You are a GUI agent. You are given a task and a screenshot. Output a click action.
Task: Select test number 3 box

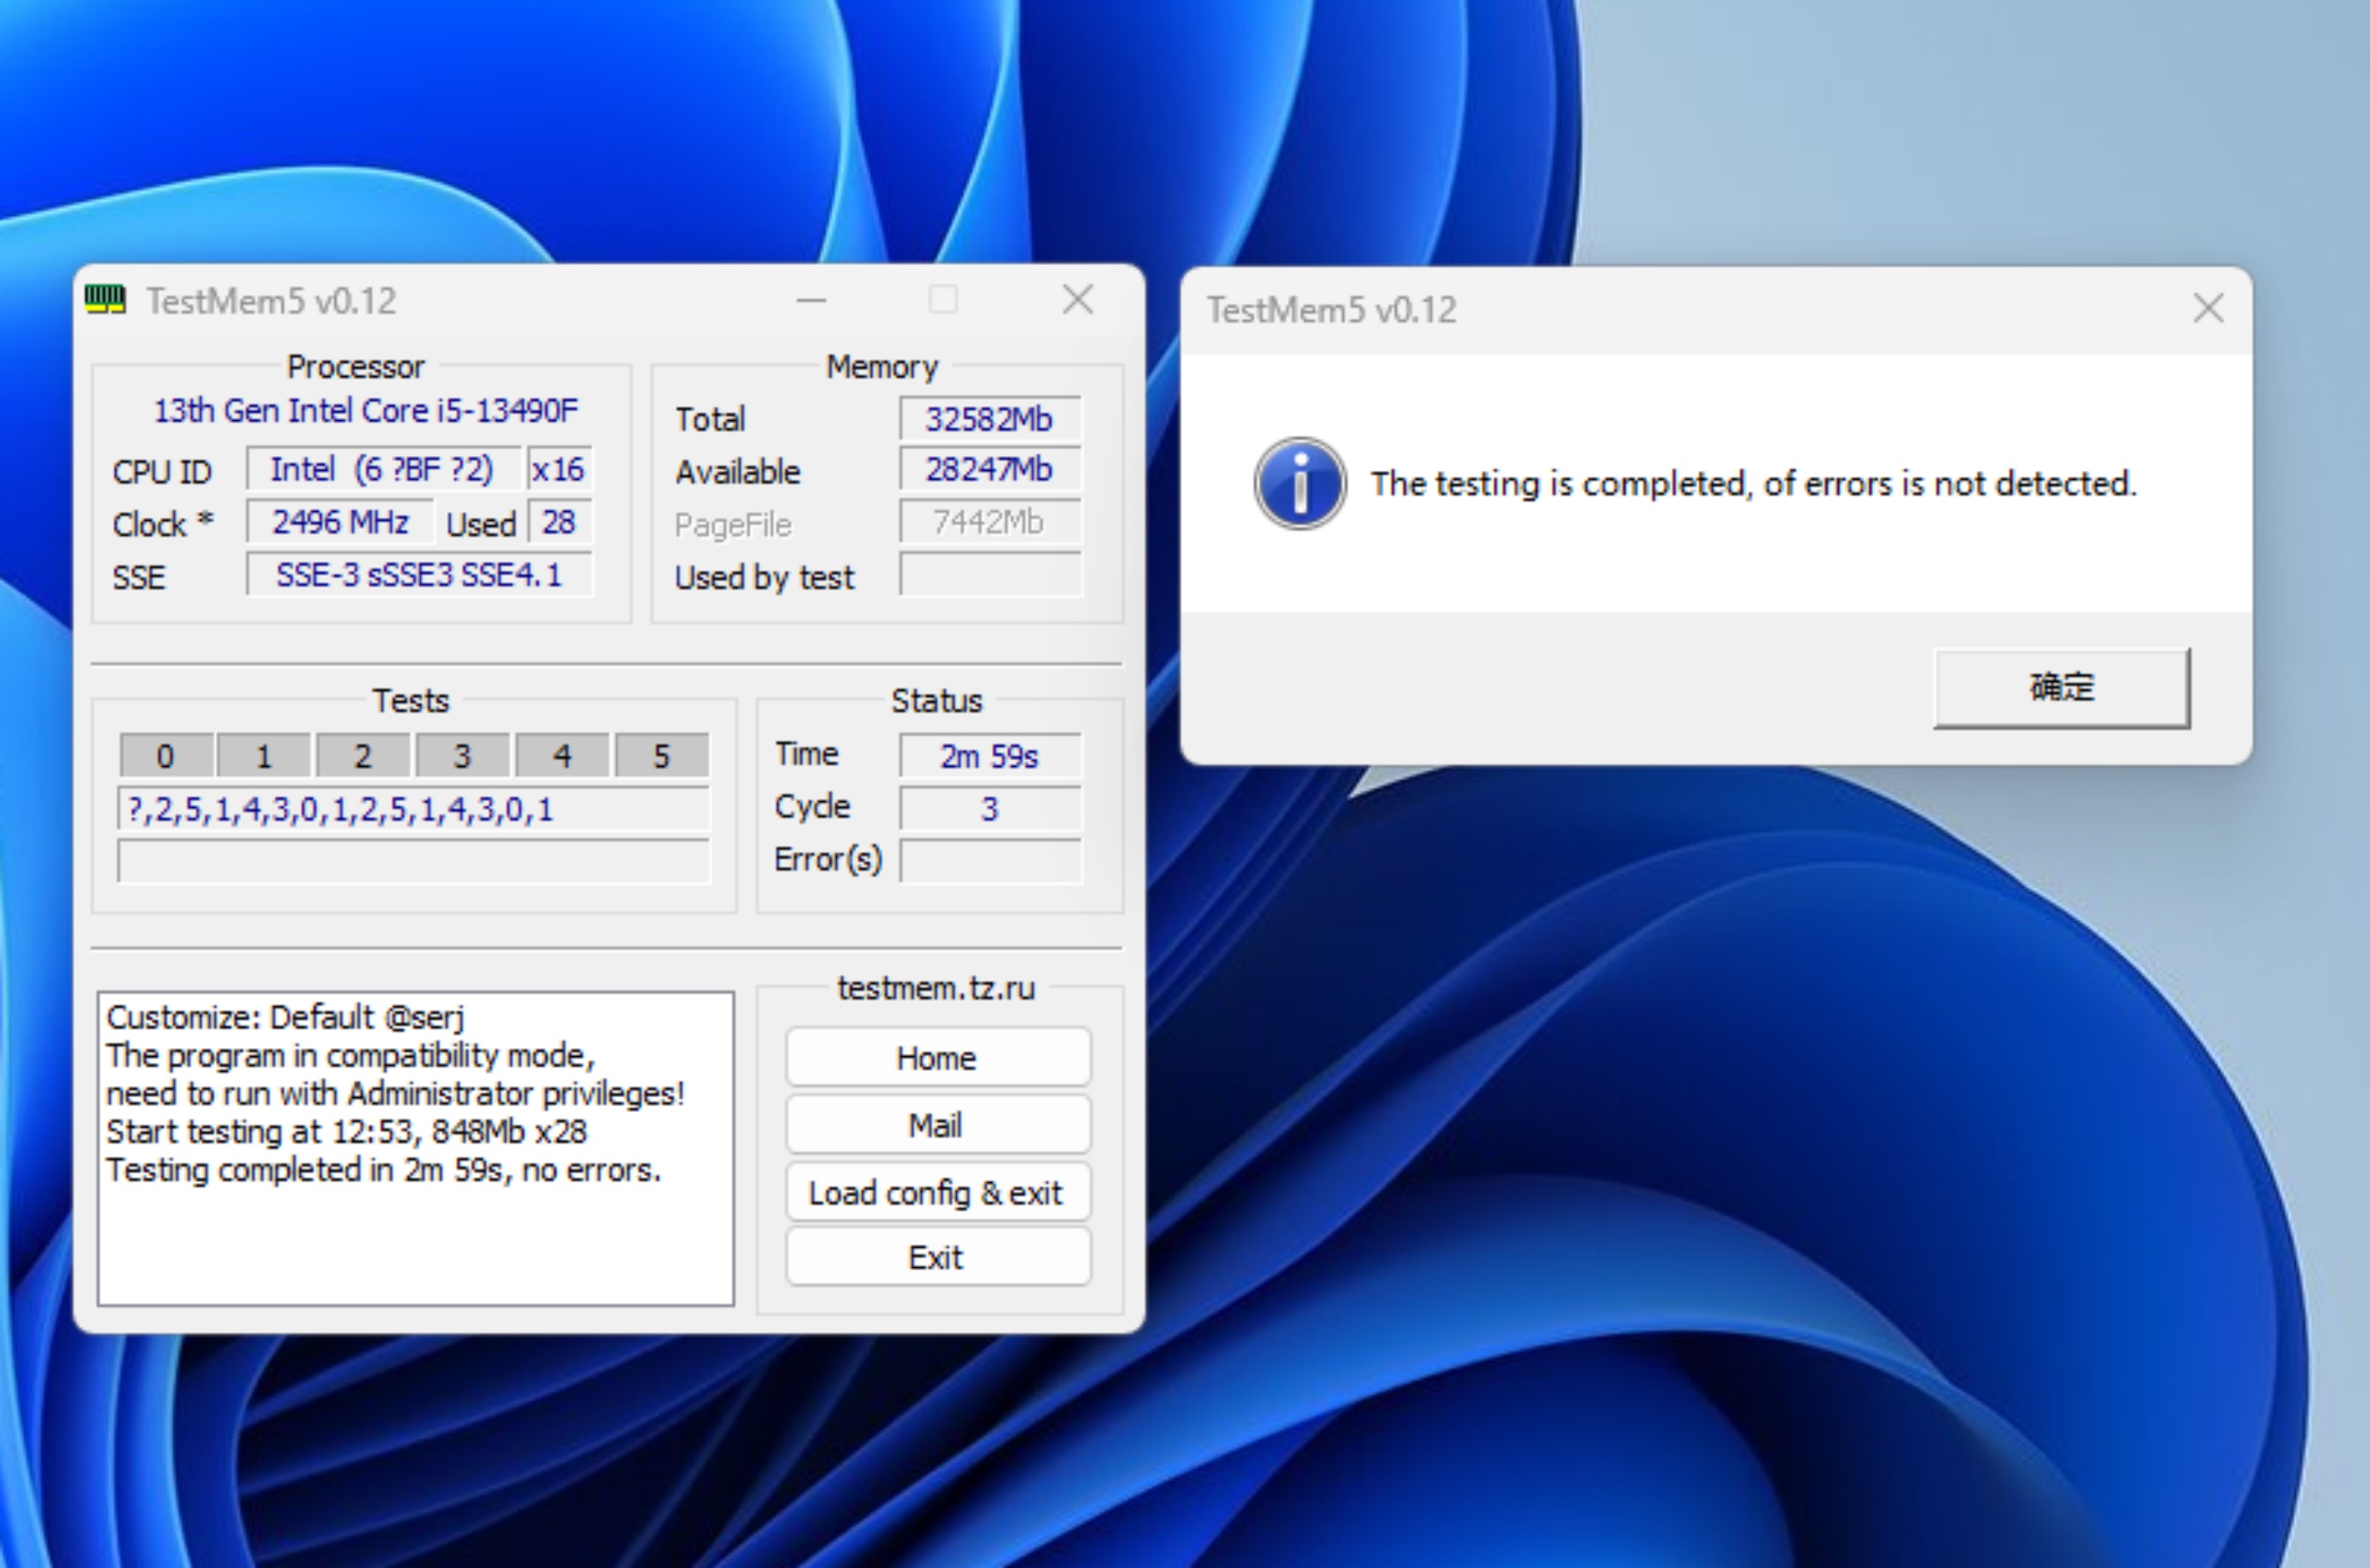[x=462, y=756]
